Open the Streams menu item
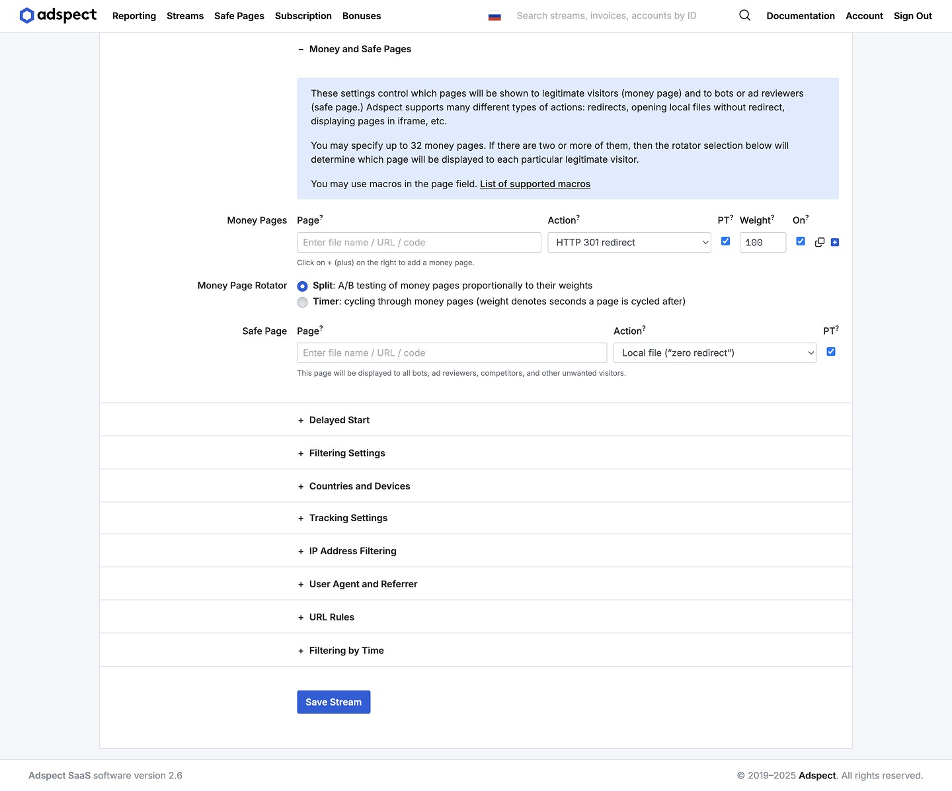This screenshot has height=791, width=952. click(x=185, y=16)
